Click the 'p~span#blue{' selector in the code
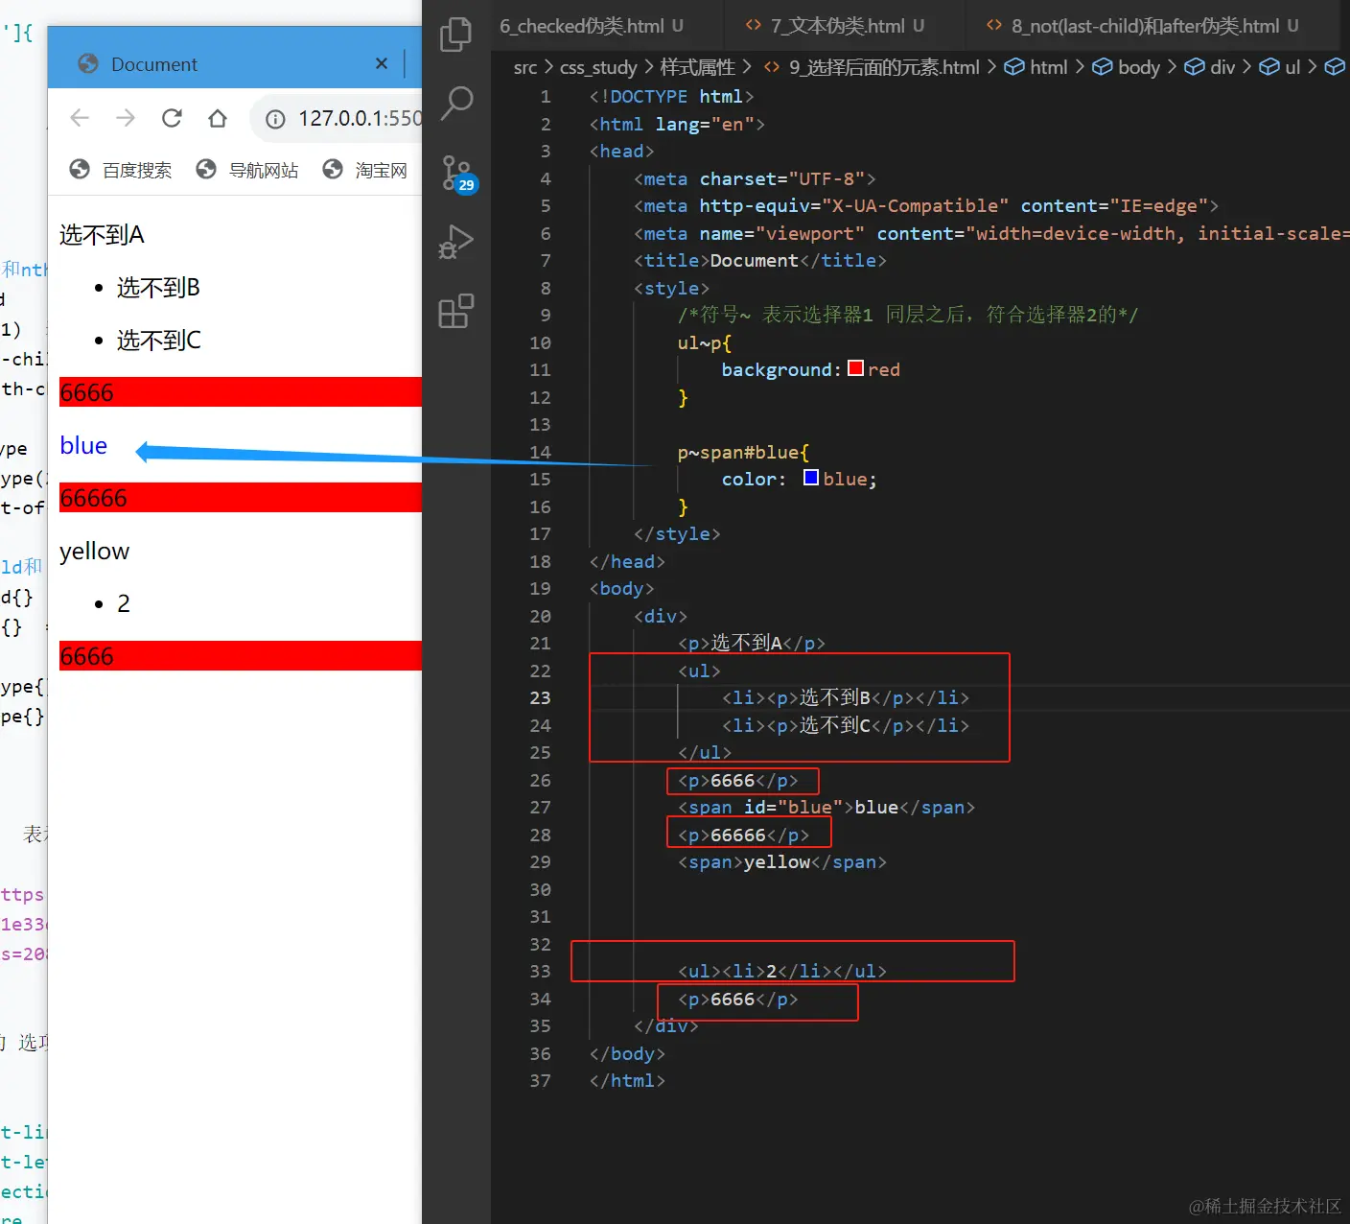Viewport: 1350px width, 1224px height. coord(743,452)
